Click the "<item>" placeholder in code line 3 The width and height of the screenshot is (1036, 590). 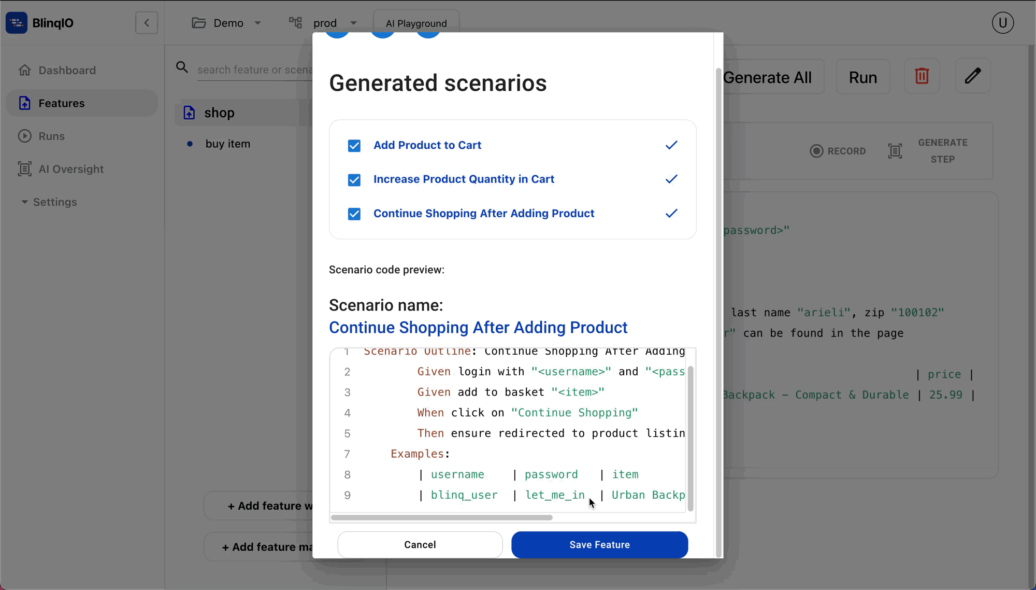click(x=578, y=392)
